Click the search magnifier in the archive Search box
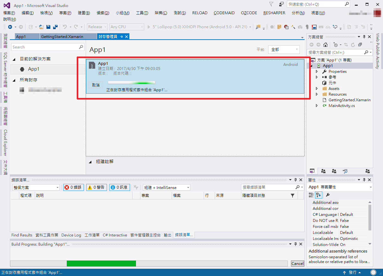 pos(81,47)
